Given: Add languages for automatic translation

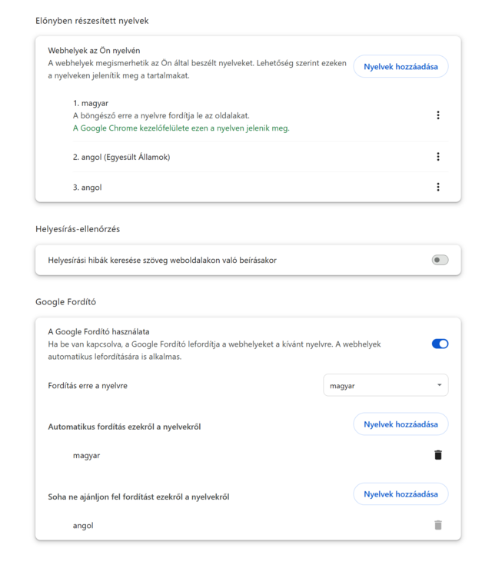Looking at the screenshot, I should pos(401,424).
